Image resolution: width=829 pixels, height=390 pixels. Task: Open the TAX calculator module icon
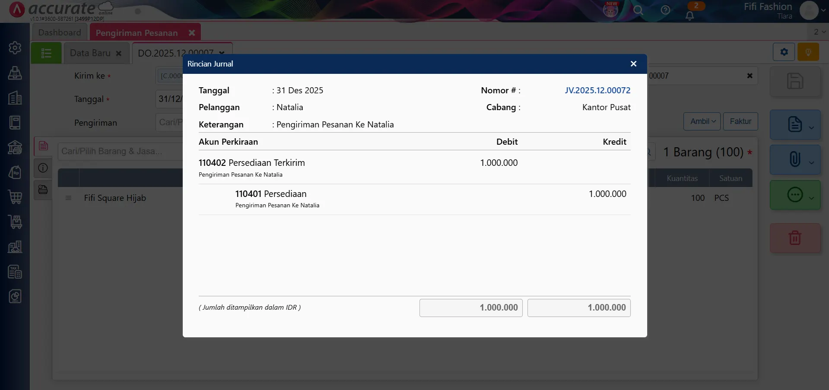coord(15,272)
